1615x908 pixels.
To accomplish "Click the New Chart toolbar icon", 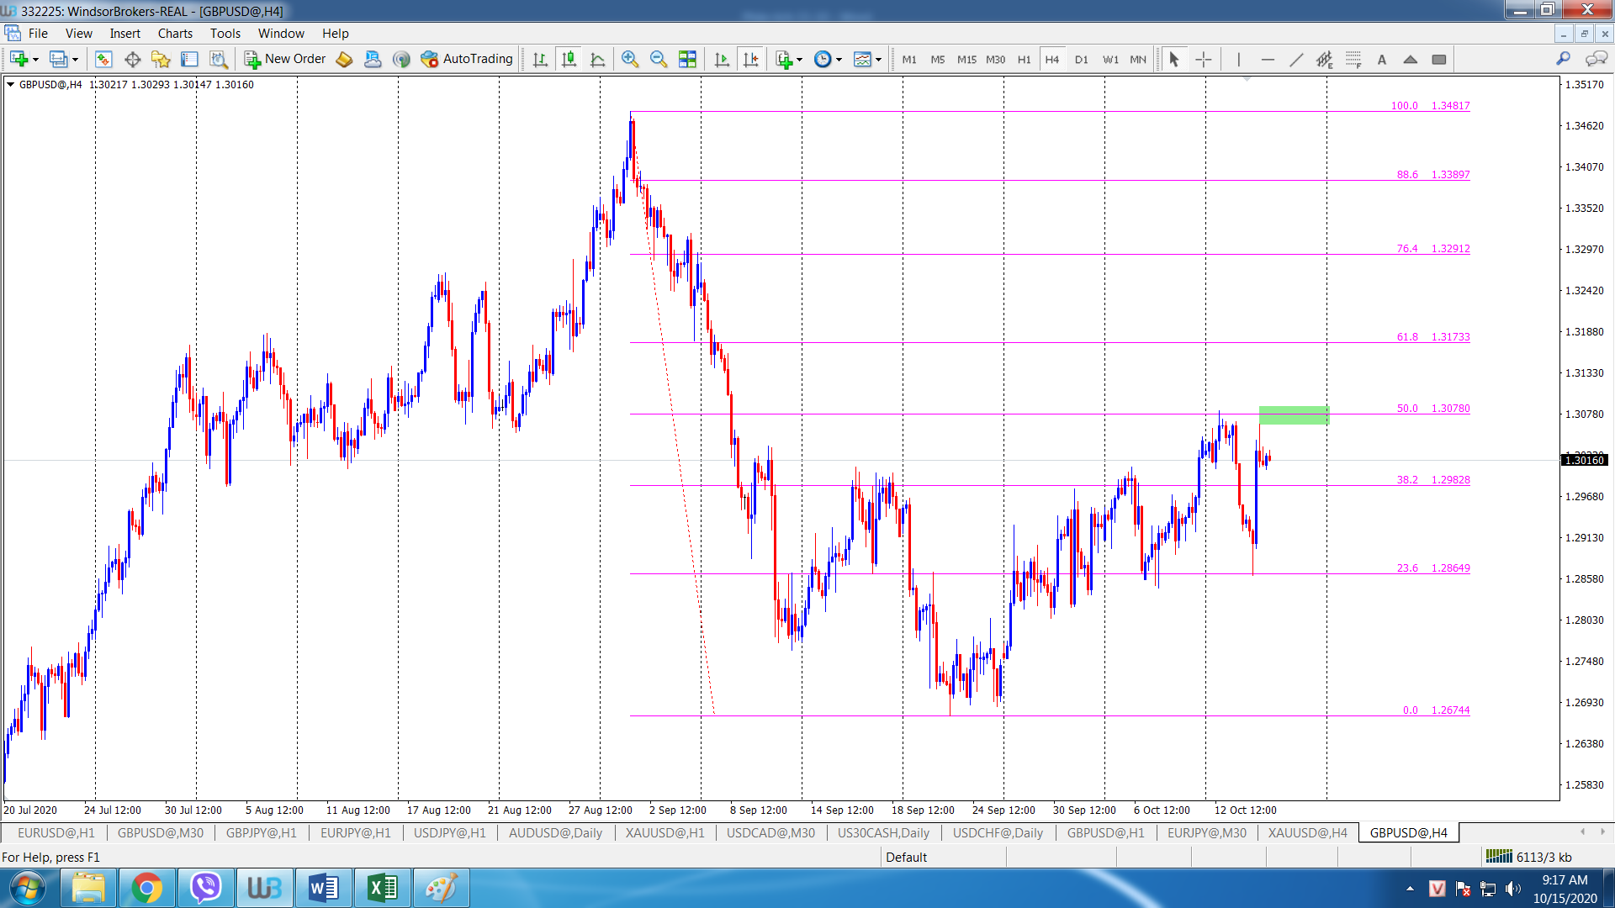I will pos(19,59).
